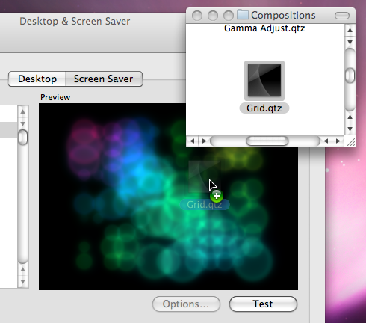Click the screen saver list scrollbar thumb

(23, 138)
